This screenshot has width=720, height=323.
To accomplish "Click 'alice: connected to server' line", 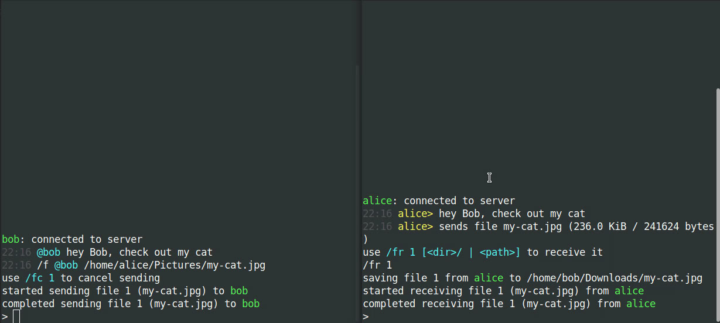I will 439,201.
